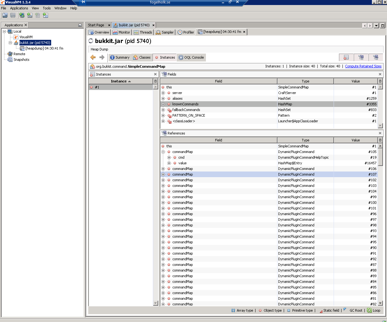Toggle the Fields view button at top right
The image size is (387, 322).
pos(361,57)
